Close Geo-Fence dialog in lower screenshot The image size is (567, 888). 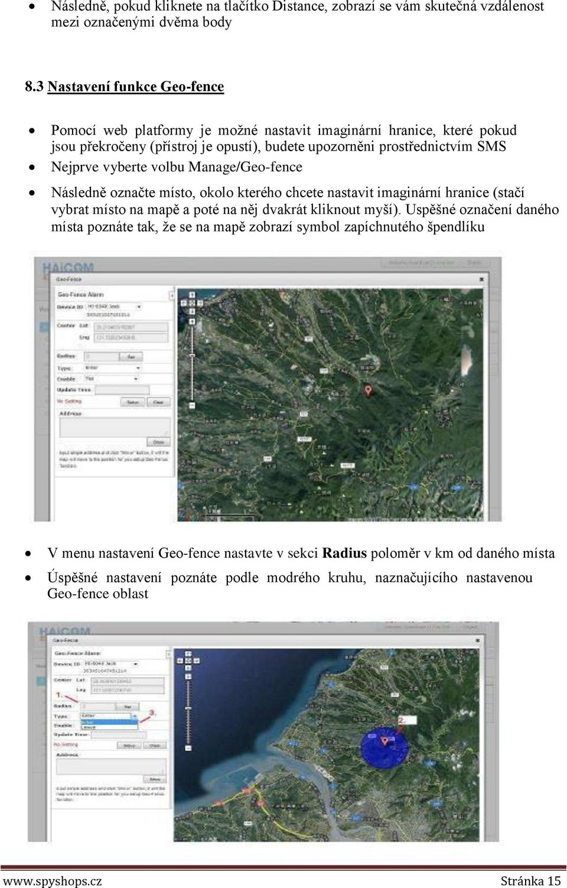[x=477, y=640]
